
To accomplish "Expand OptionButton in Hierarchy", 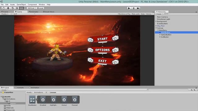I will click(x=160, y=35).
